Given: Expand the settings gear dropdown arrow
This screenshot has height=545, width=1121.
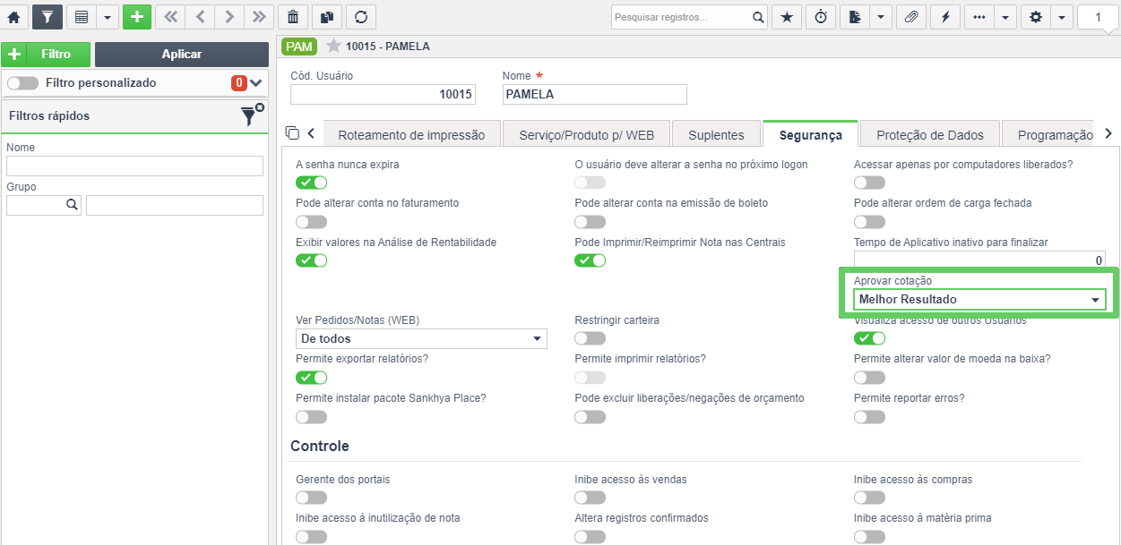Looking at the screenshot, I should coord(1062,16).
